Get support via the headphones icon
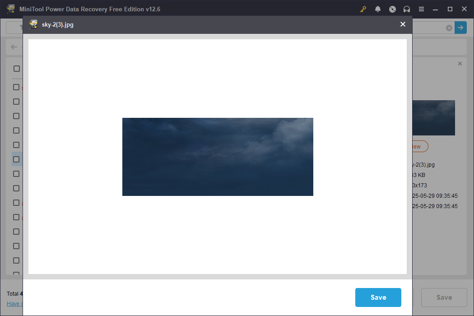Image resolution: width=474 pixels, height=316 pixels. coord(407,9)
